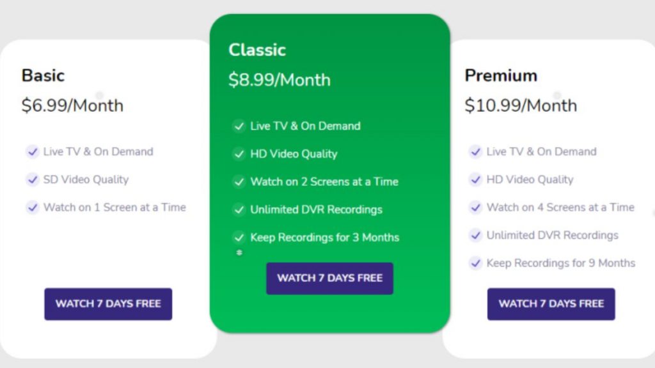Image resolution: width=655 pixels, height=368 pixels.
Task: Click checkmark beside SD Video Quality
Action: pos(32,180)
